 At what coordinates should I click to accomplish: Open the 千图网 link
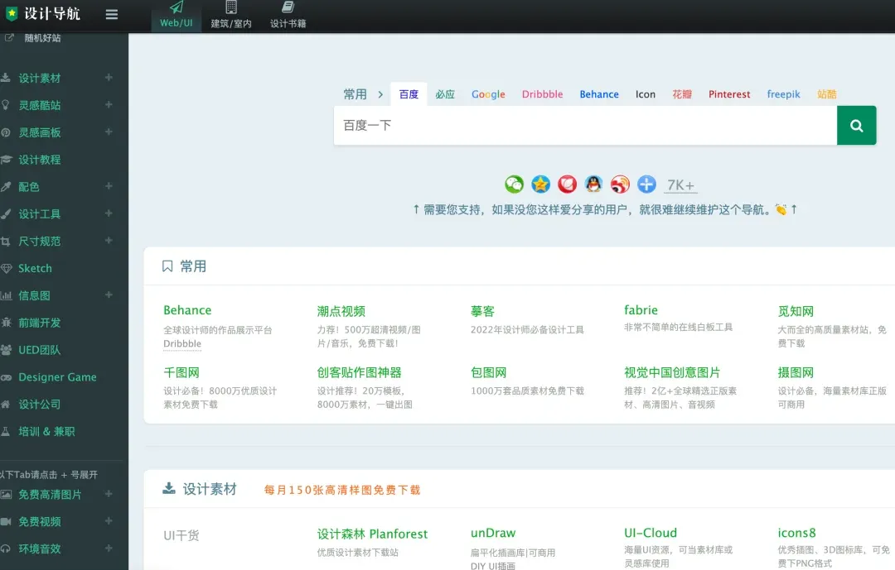click(181, 373)
